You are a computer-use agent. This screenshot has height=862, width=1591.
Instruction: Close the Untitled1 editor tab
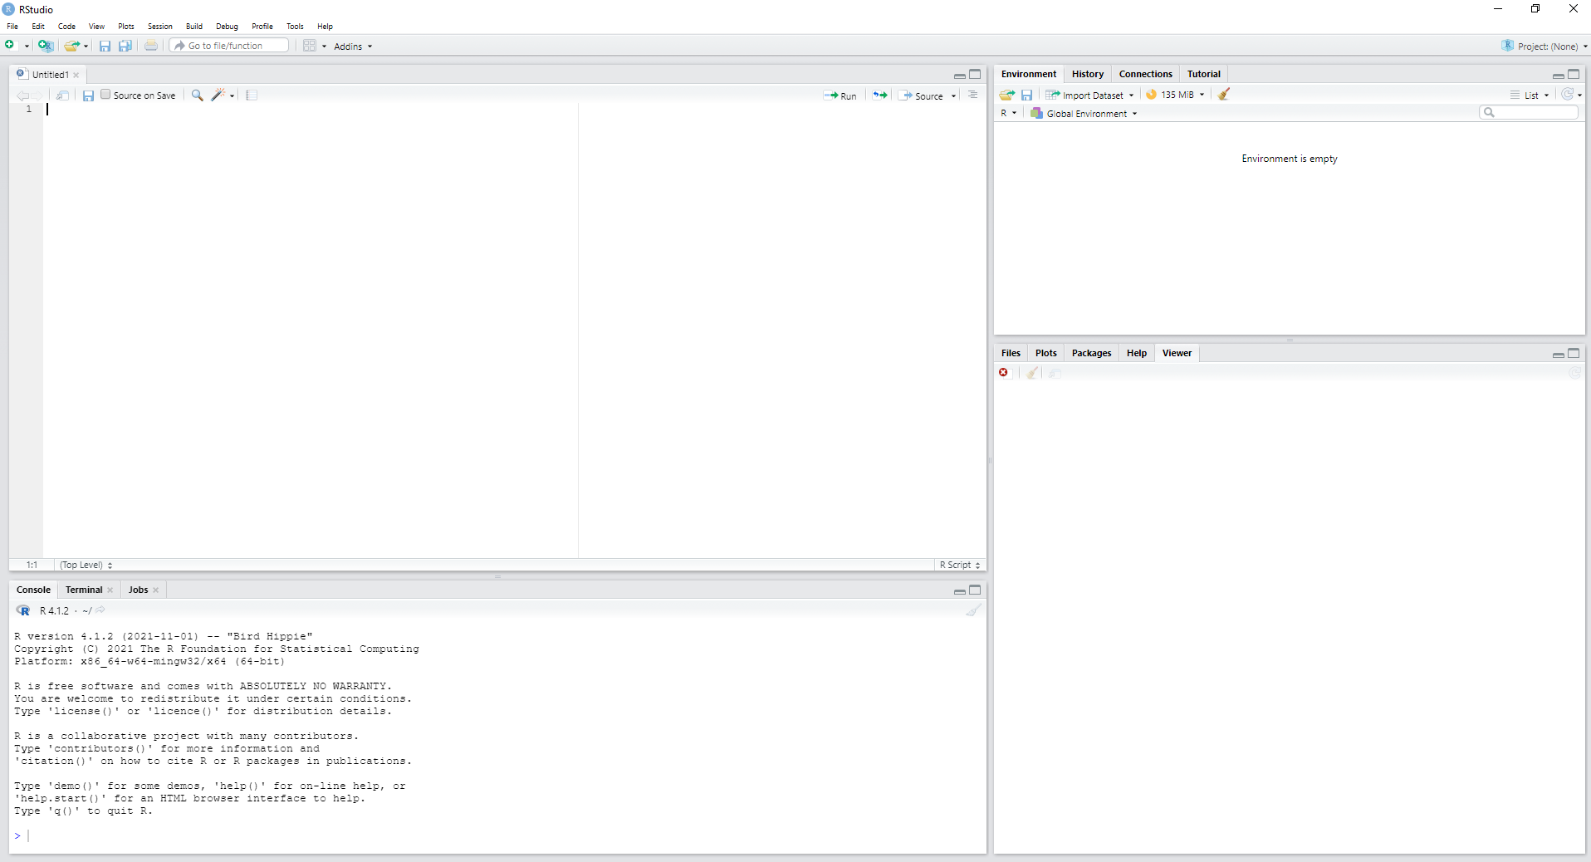[x=76, y=75]
